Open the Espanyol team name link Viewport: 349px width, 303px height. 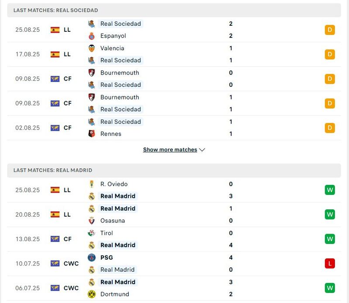[x=113, y=36]
